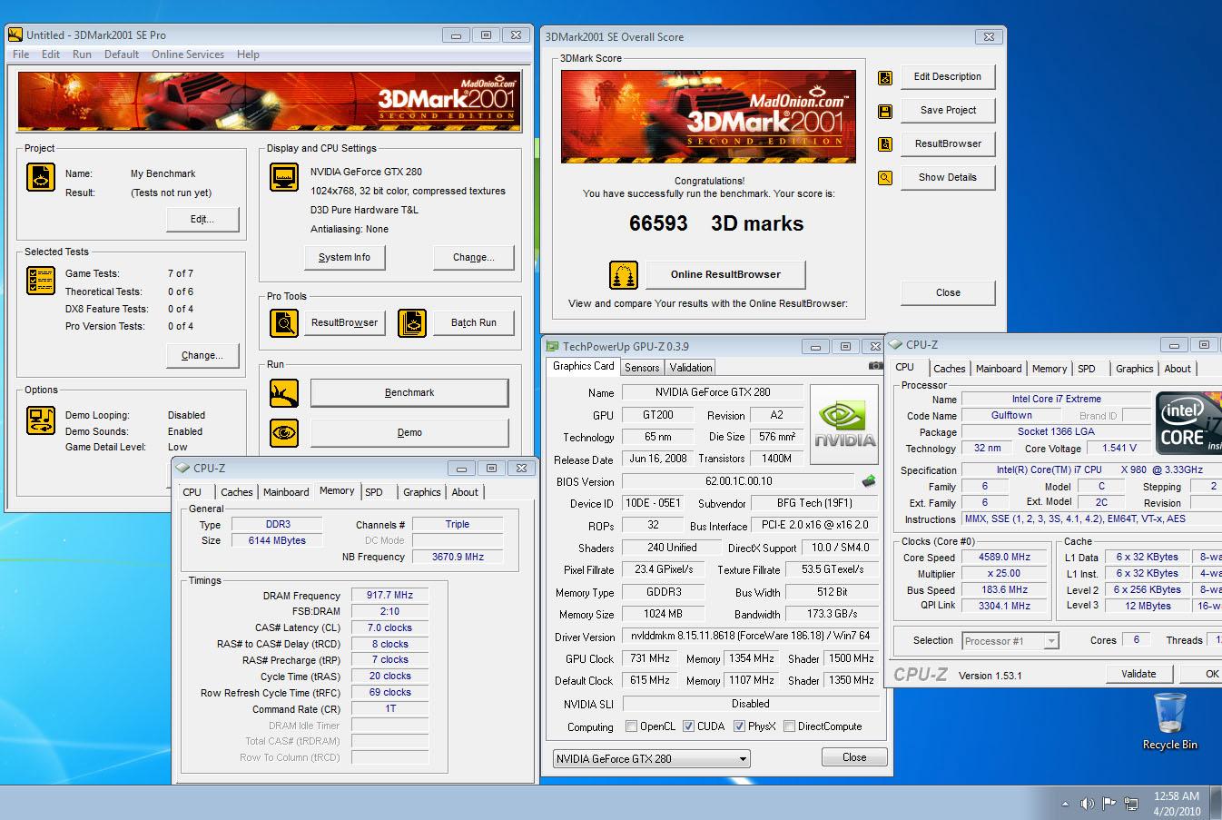
Task: Click the BIOS Version 62.00.1C.00.10 field
Action: click(x=739, y=481)
